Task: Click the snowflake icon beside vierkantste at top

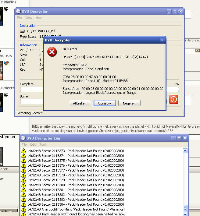Action: point(6,9)
